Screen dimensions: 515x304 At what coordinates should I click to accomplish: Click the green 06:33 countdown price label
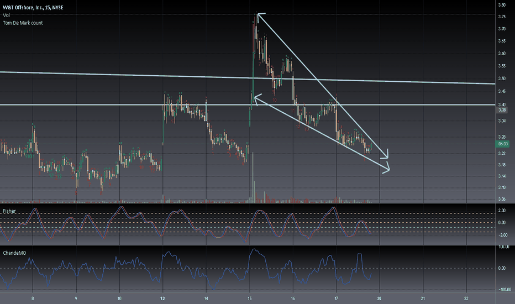(x=503, y=144)
